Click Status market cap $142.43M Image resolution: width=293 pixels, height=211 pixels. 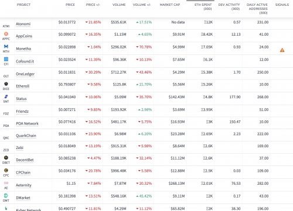pyautogui.click(x=176, y=97)
